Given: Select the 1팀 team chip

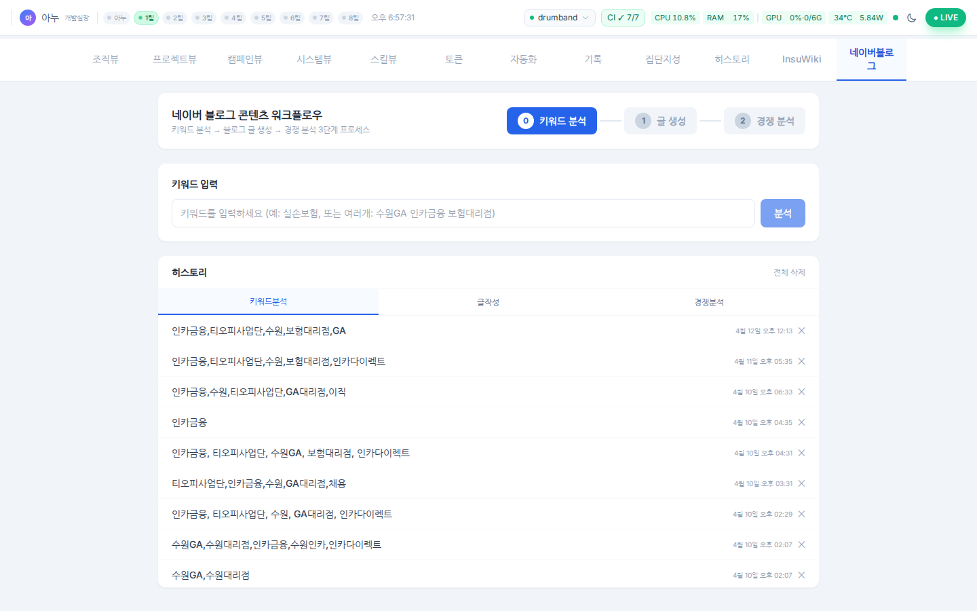Looking at the screenshot, I should pyautogui.click(x=146, y=18).
